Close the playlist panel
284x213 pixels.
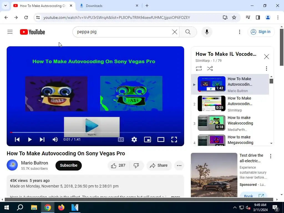click(266, 57)
